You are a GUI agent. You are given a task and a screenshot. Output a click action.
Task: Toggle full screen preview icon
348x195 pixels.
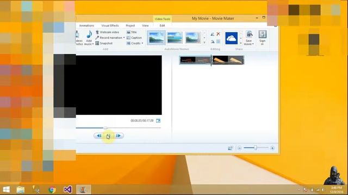click(x=158, y=121)
